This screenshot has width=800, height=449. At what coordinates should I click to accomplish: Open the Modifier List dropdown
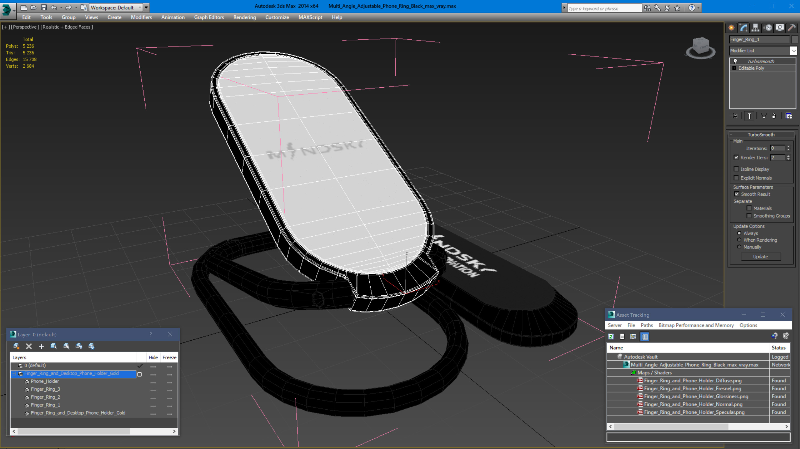[794, 50]
